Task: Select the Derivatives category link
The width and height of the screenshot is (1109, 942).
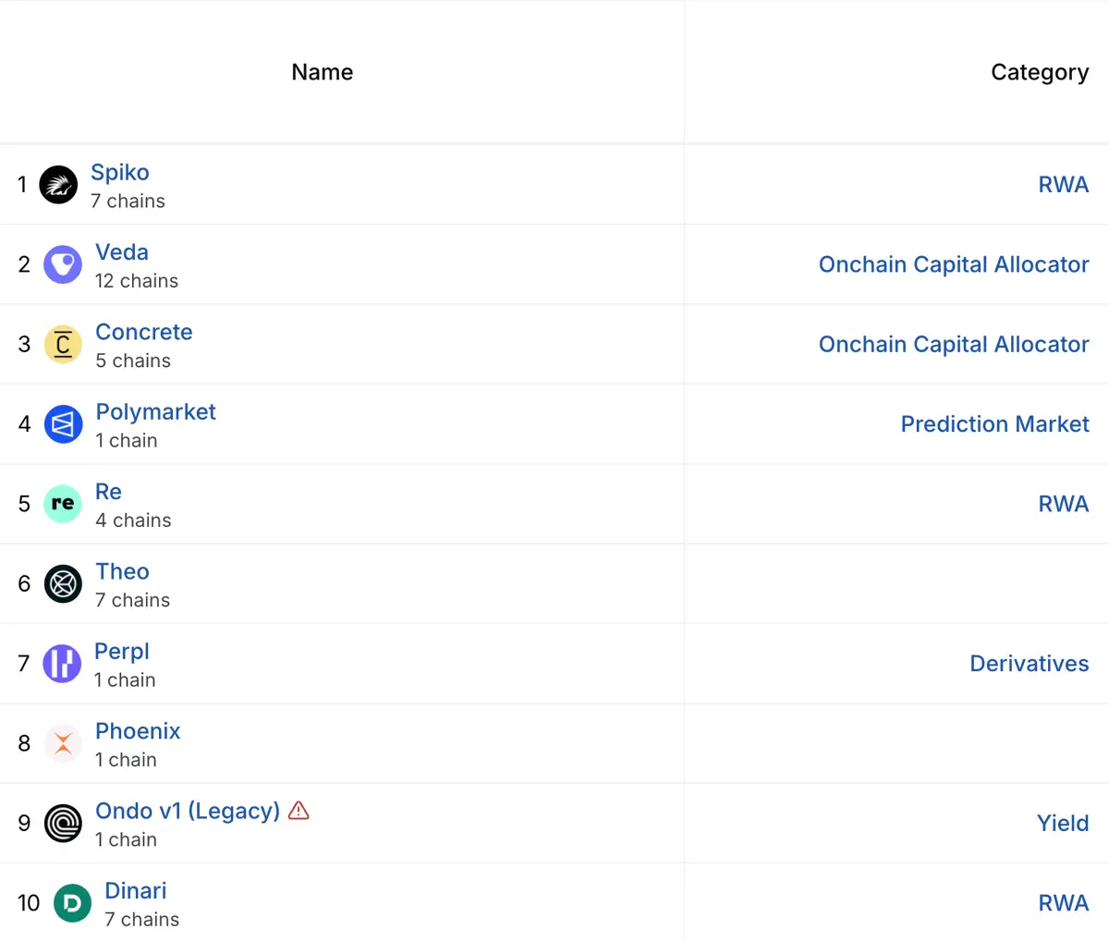Action: coord(1030,664)
